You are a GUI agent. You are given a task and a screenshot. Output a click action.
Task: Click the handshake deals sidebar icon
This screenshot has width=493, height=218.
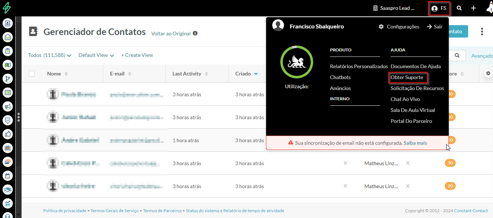[x=8, y=190]
